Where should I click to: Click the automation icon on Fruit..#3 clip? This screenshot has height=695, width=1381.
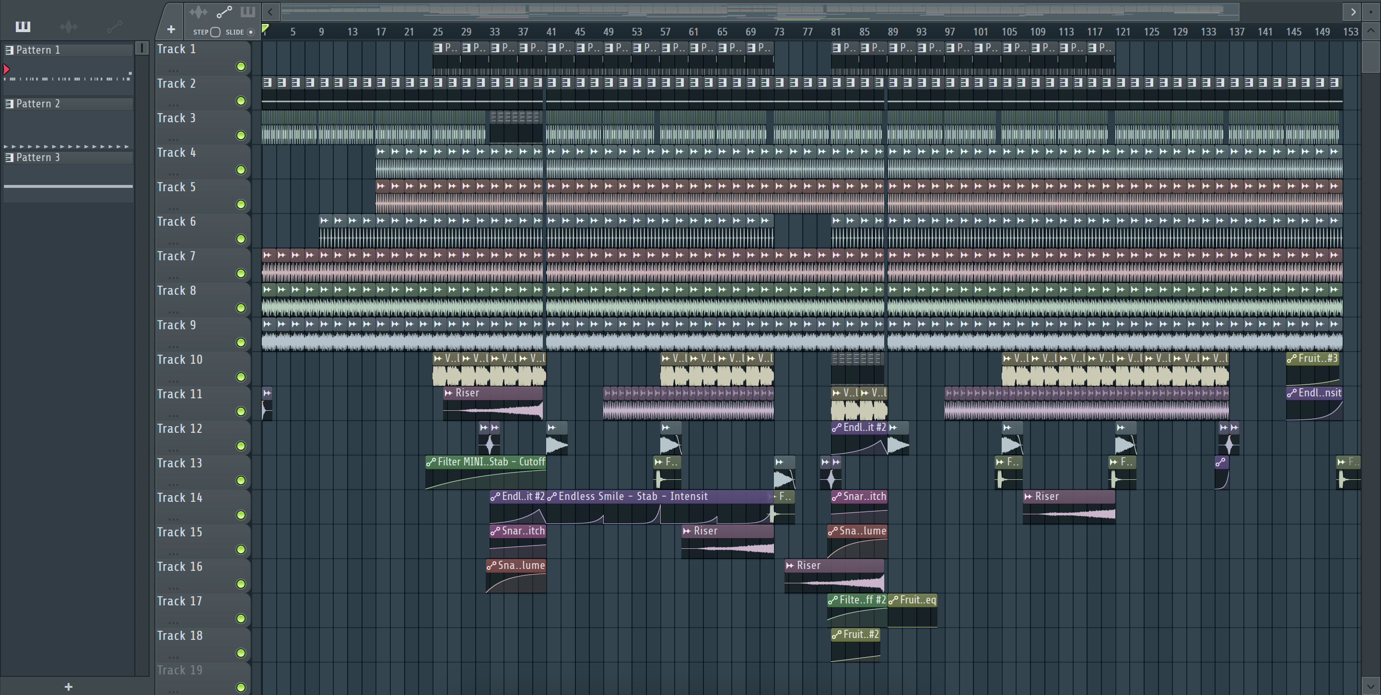(x=1291, y=359)
